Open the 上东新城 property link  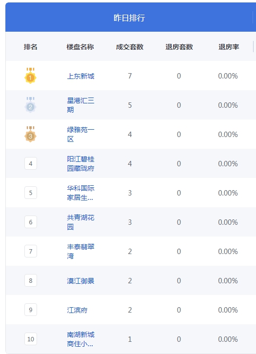coord(80,76)
